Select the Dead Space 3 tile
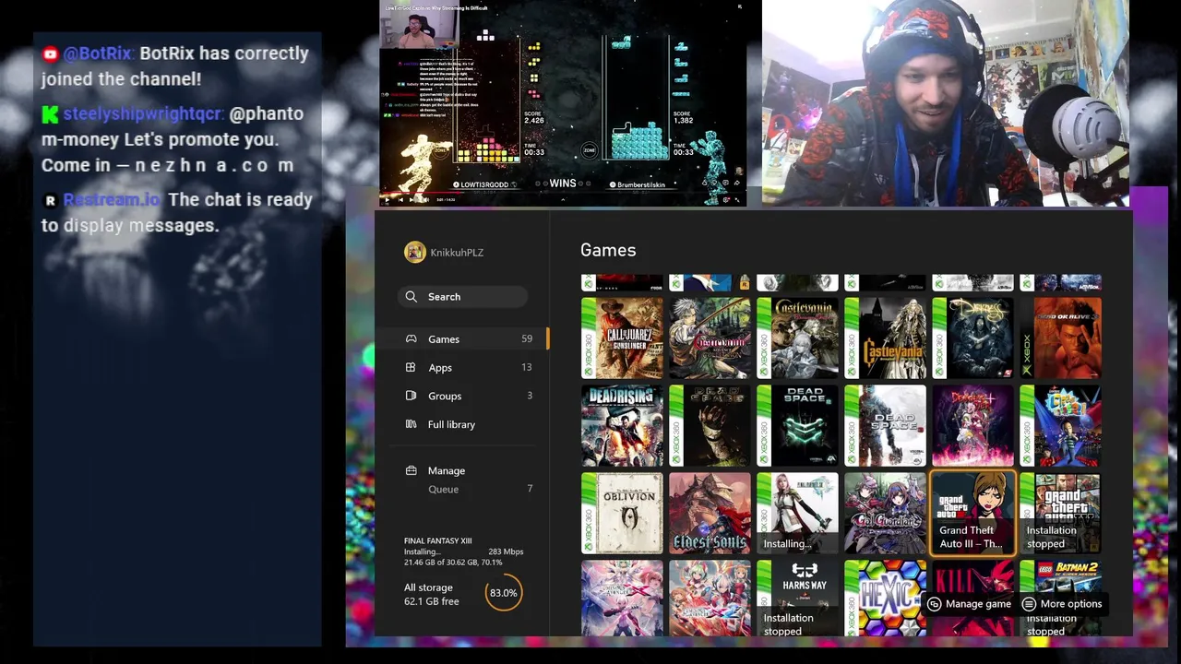This screenshot has height=664, width=1181. (885, 426)
